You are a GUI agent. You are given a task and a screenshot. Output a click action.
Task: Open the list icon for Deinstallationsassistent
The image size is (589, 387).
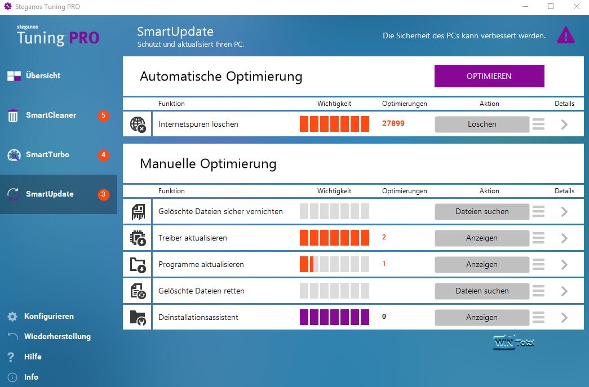click(x=538, y=318)
